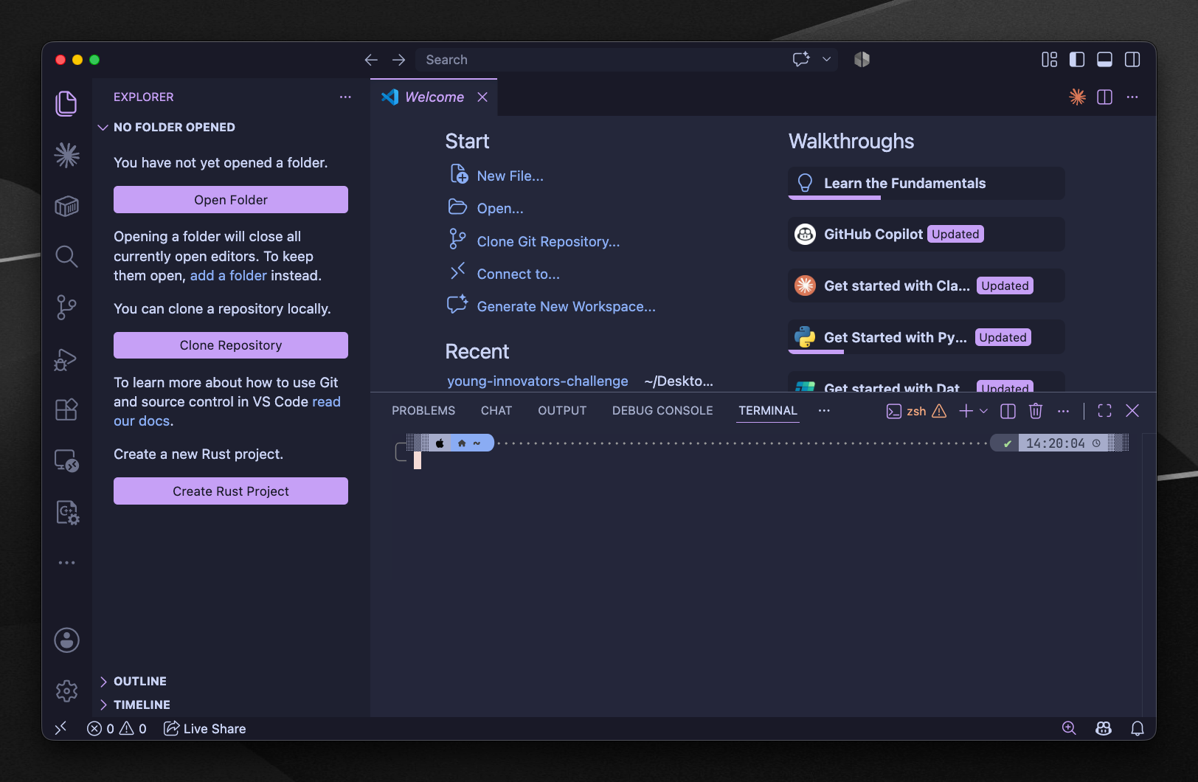
Task: Toggle the secondary side bar
Action: 1132,60
